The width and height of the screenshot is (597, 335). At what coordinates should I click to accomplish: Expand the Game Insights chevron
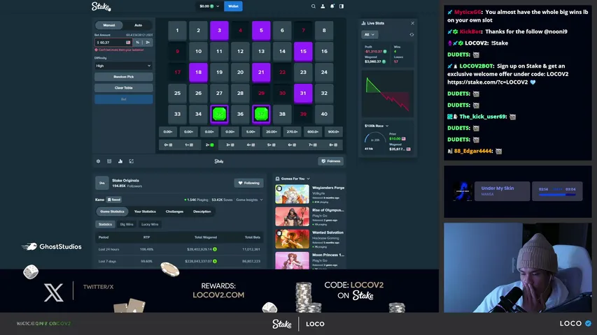pyautogui.click(x=261, y=200)
